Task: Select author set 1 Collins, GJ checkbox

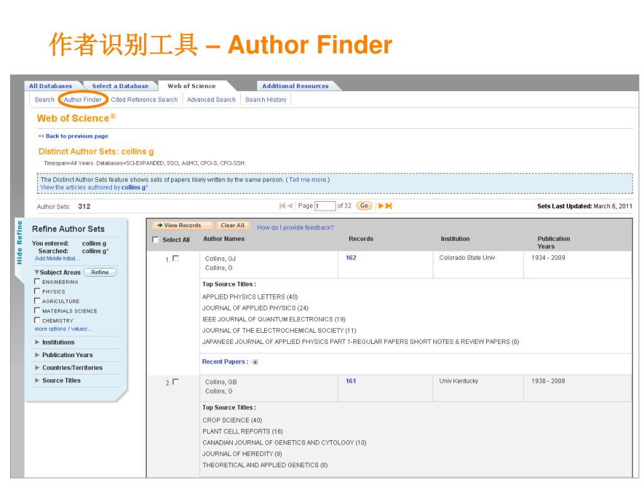Action: pos(176,258)
